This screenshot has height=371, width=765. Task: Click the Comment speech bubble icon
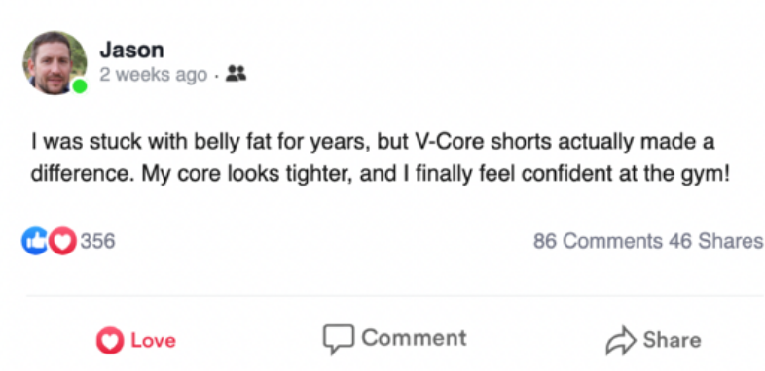pyautogui.click(x=338, y=339)
